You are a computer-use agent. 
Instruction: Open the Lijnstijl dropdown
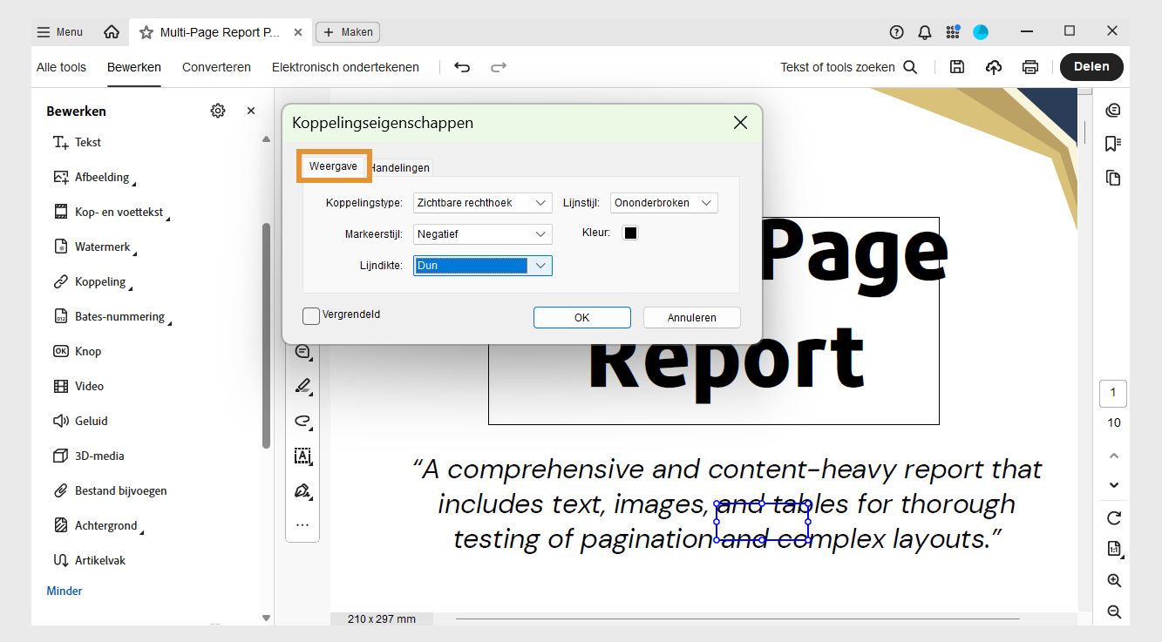click(x=664, y=203)
